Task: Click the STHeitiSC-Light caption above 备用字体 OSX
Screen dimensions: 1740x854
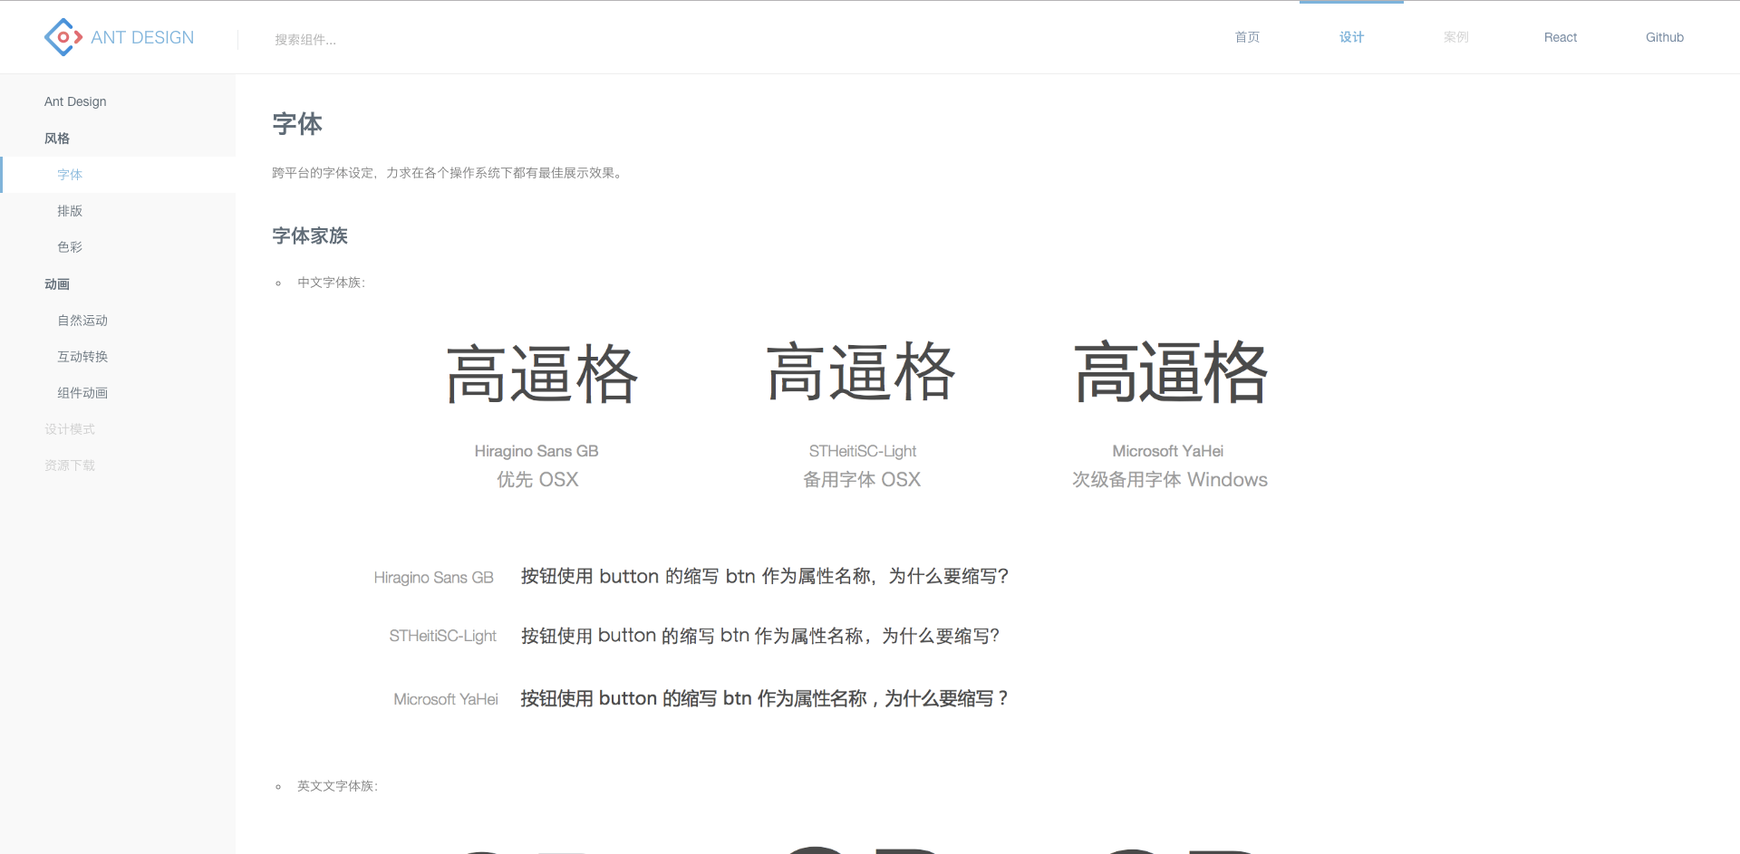Action: click(x=862, y=451)
